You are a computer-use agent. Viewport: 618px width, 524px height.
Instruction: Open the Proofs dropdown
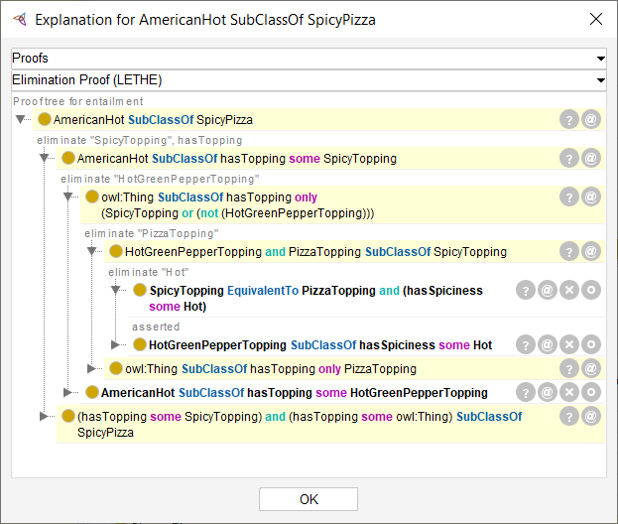point(309,59)
